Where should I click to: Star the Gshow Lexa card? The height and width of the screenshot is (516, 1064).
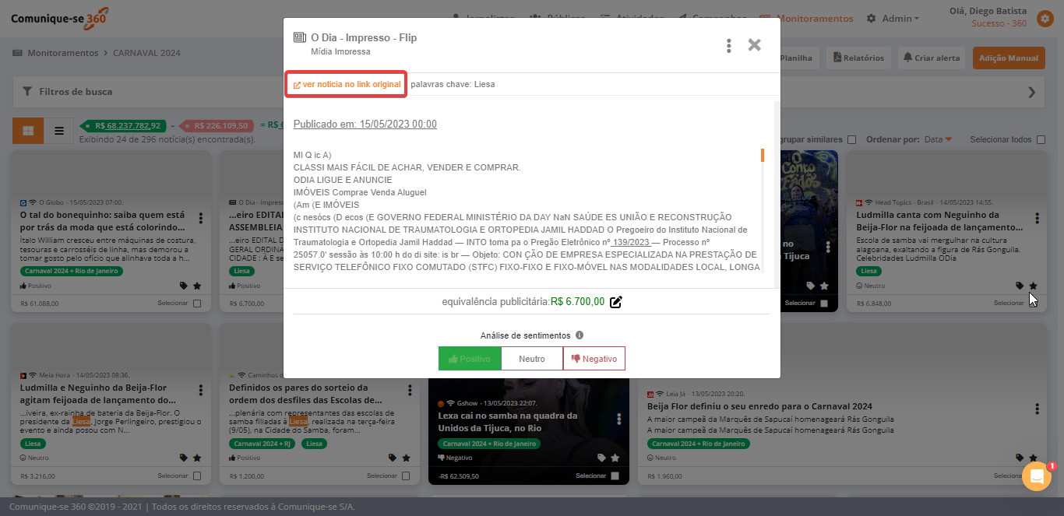click(615, 458)
